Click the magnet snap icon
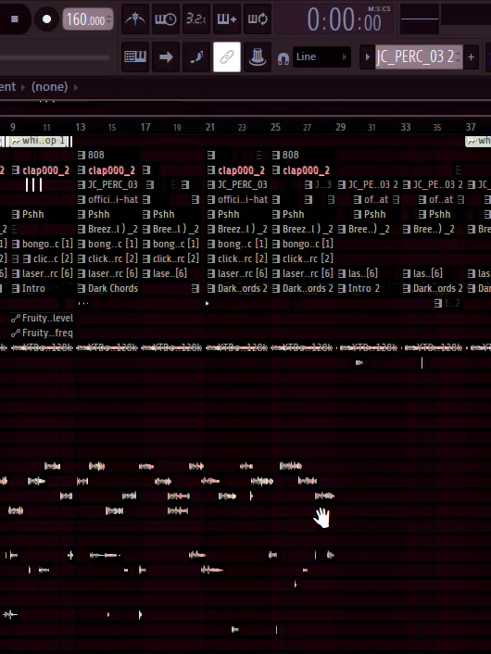This screenshot has height=654, width=491. tap(283, 58)
